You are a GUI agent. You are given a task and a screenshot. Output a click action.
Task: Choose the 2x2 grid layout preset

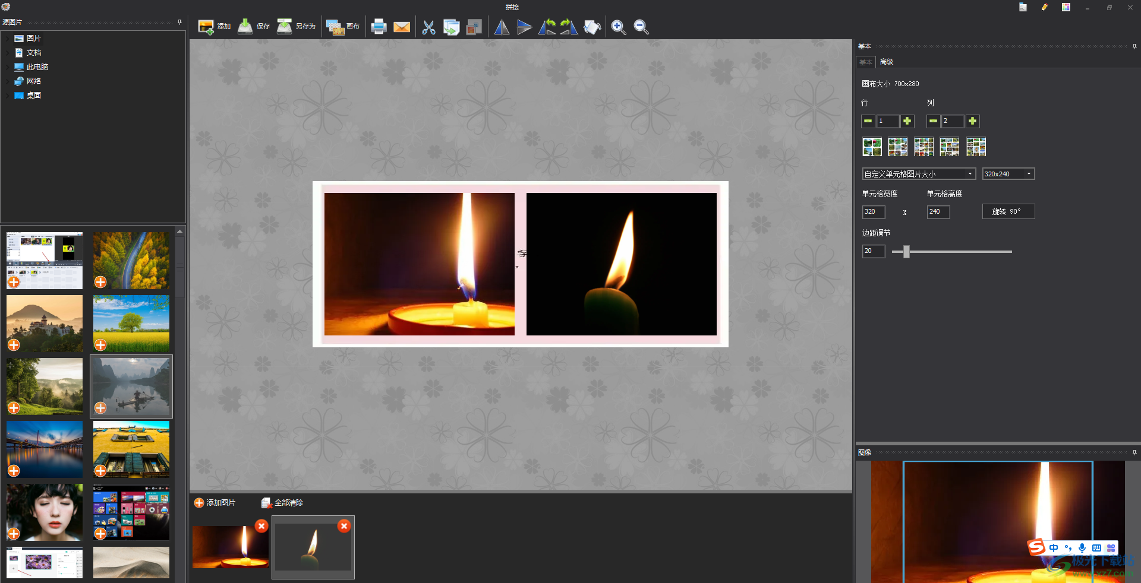coord(872,147)
